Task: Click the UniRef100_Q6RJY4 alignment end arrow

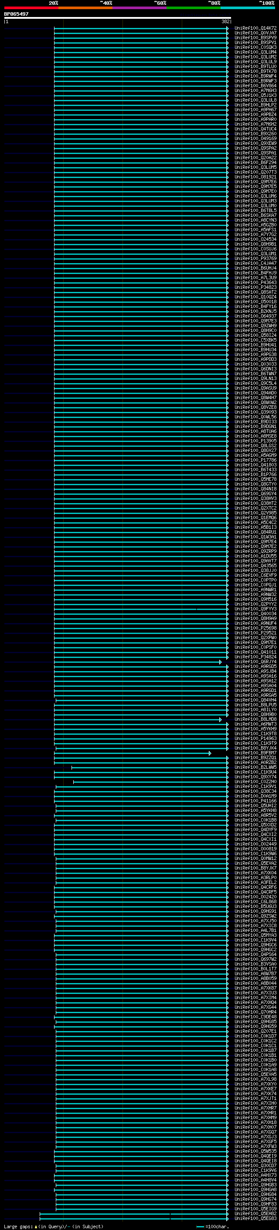Action: point(220,662)
